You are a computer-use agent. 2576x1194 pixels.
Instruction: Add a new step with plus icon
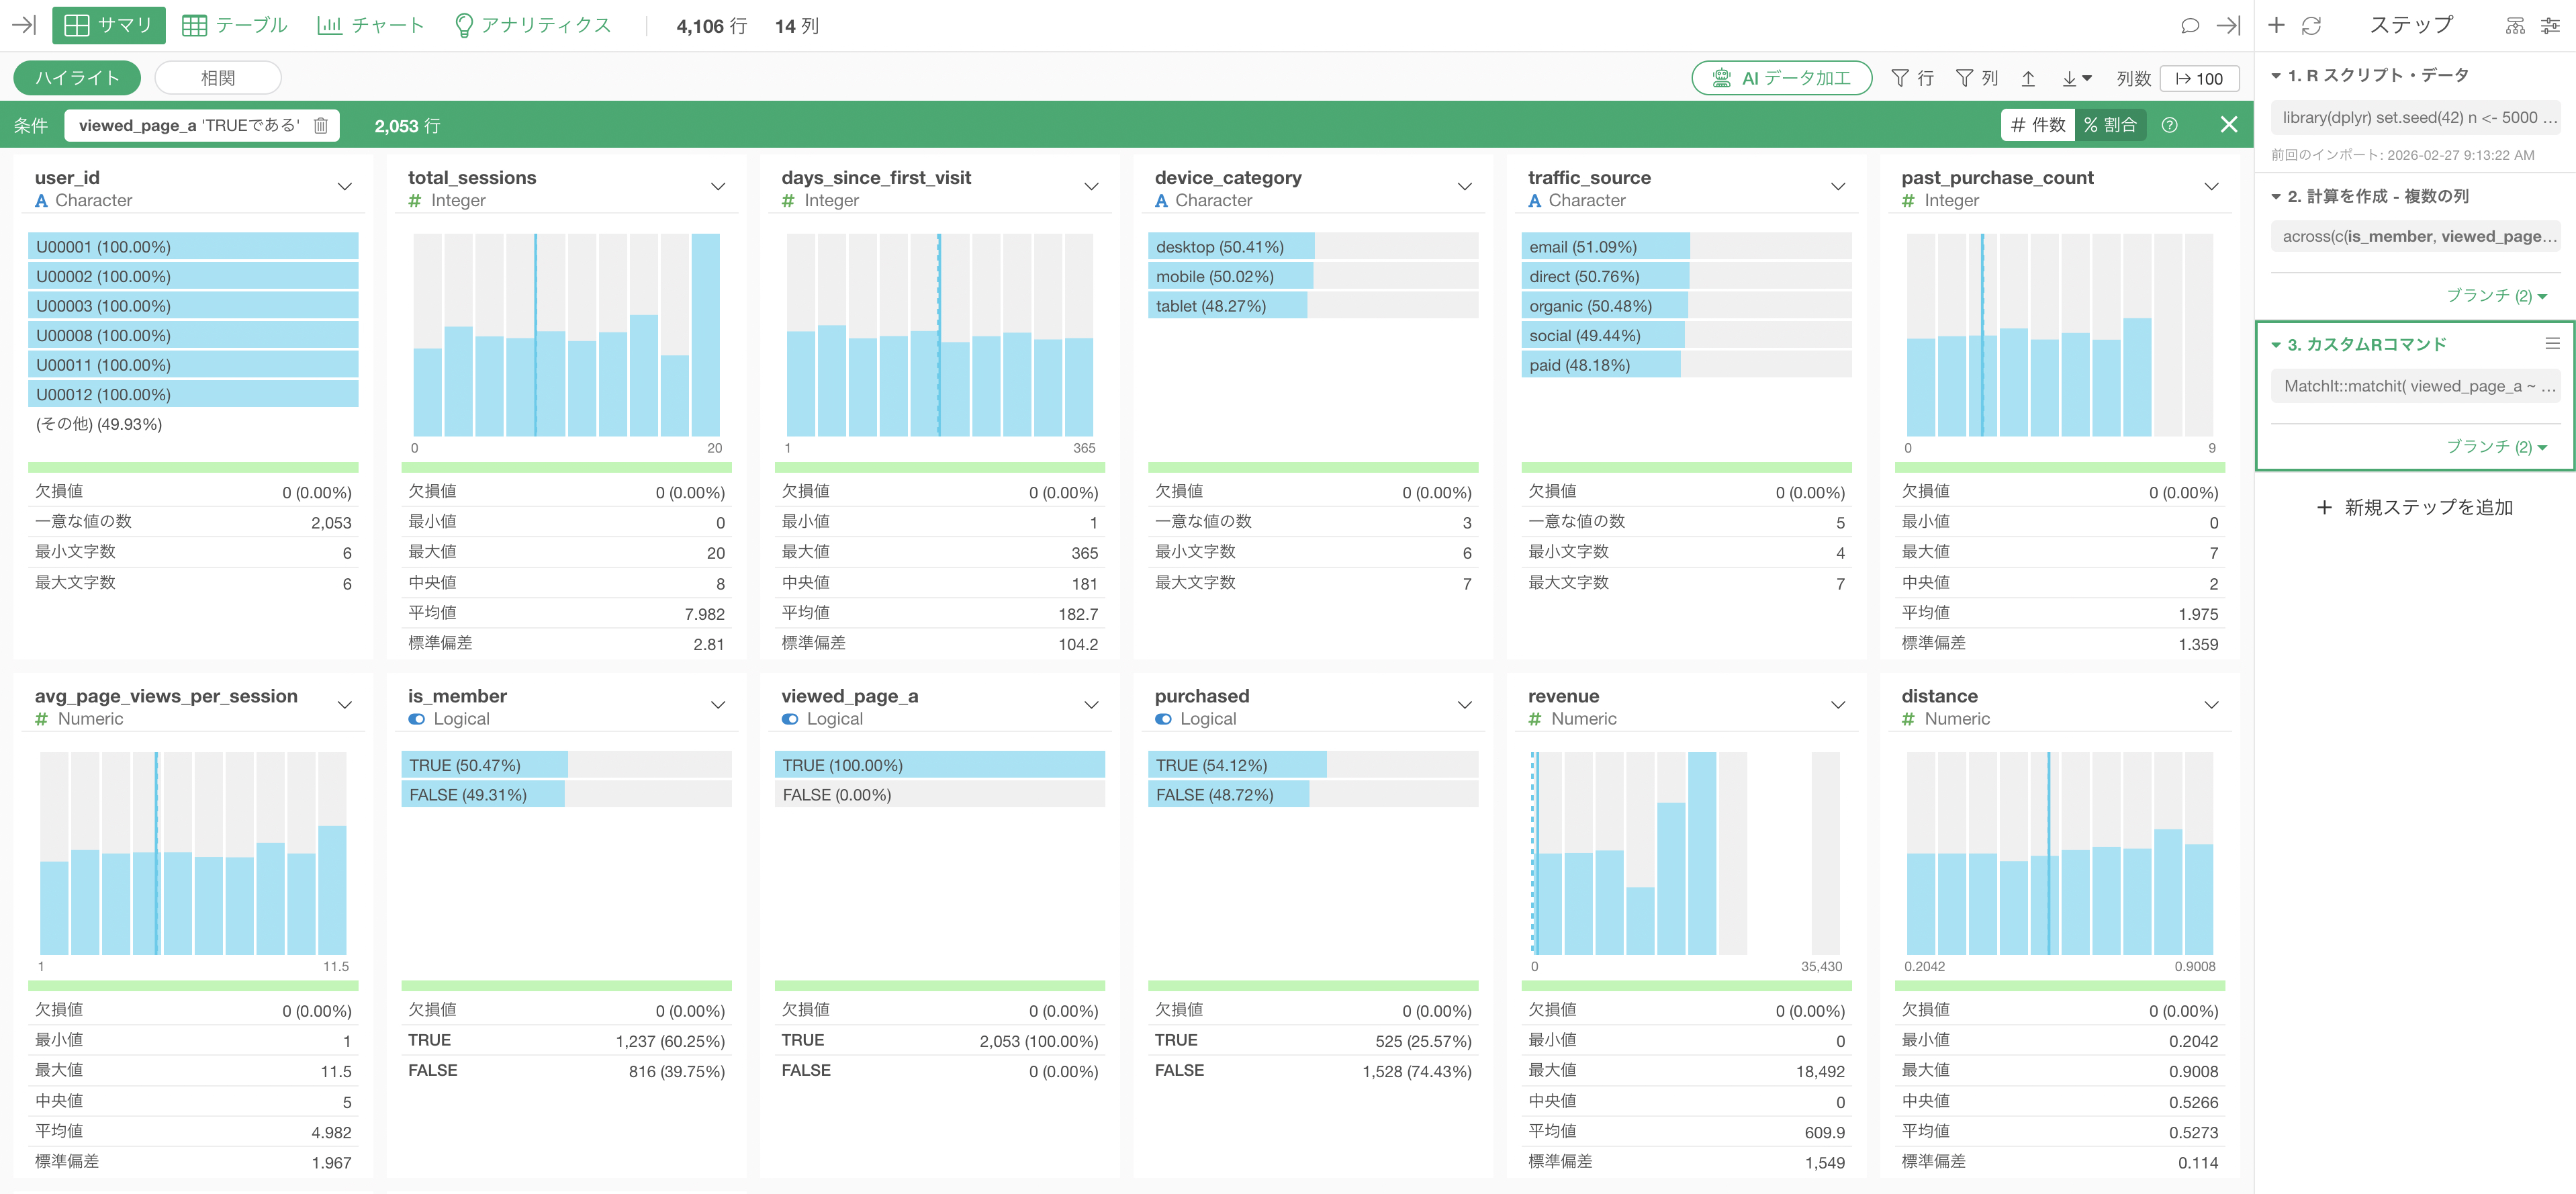click(x=2277, y=26)
